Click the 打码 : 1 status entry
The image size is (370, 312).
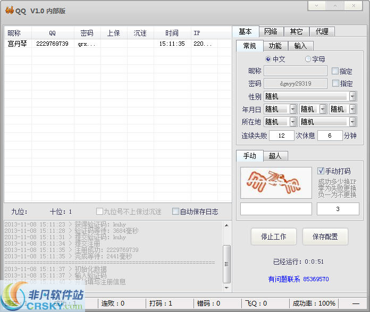pos(161,303)
